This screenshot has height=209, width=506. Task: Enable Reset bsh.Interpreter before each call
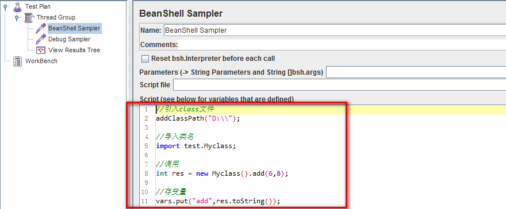click(x=145, y=59)
